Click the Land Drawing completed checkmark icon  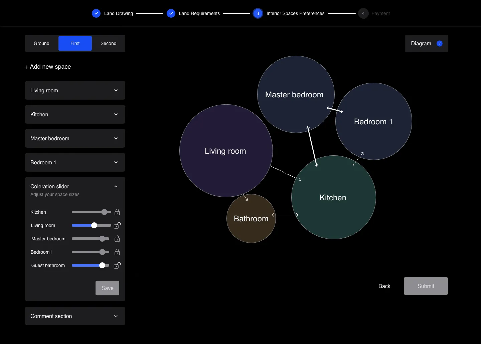pyautogui.click(x=96, y=13)
